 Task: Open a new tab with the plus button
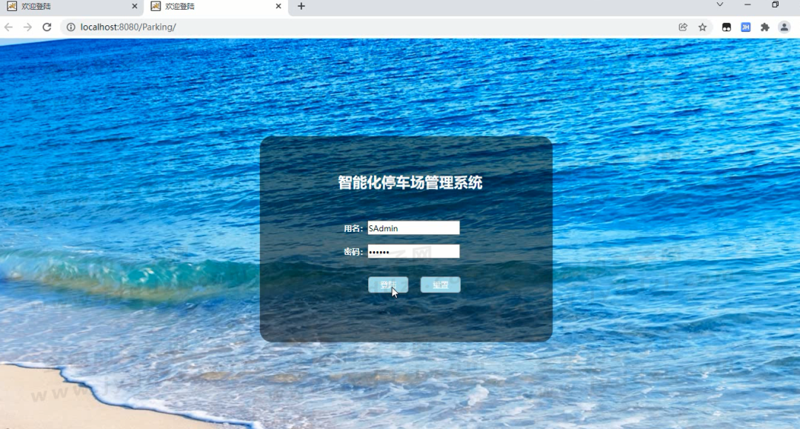coord(301,6)
